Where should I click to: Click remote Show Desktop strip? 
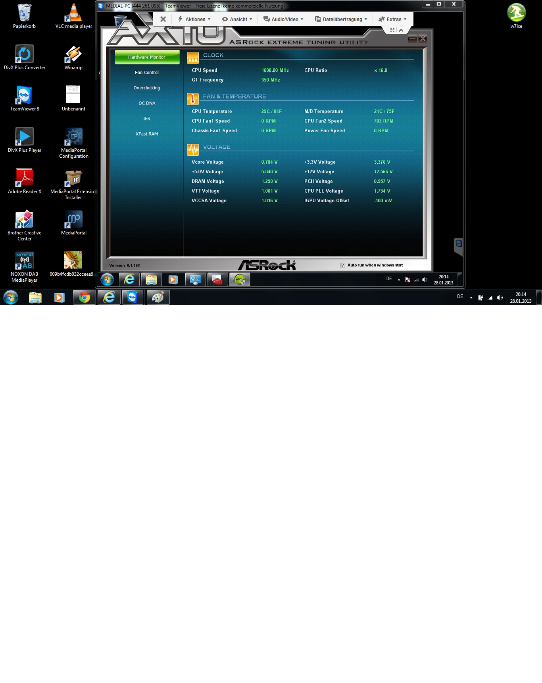click(x=460, y=279)
